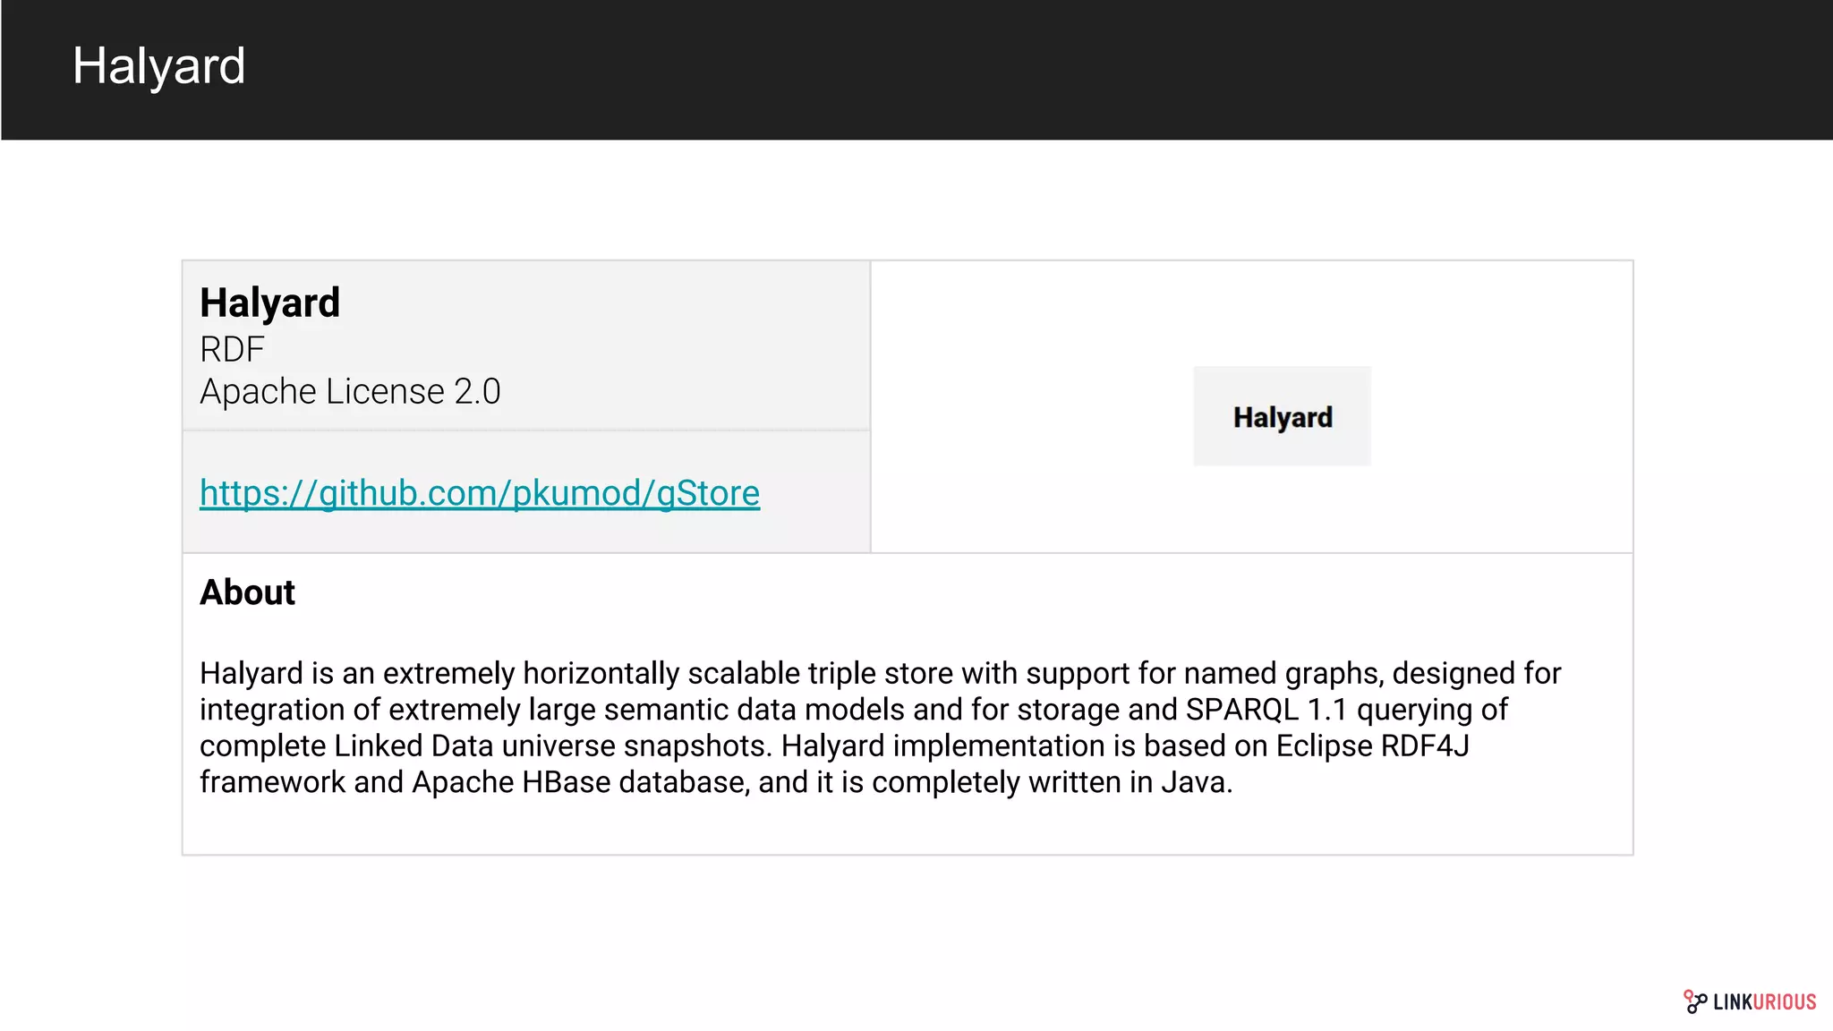Click the Halyard logo image
This screenshot has width=1833, height=1031.
(1282, 416)
